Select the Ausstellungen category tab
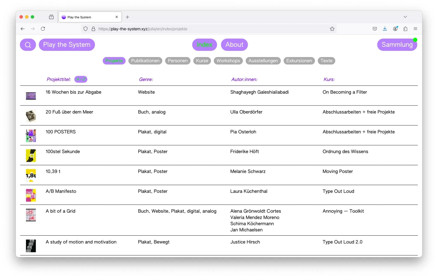This screenshot has height=278, width=438. tap(263, 61)
